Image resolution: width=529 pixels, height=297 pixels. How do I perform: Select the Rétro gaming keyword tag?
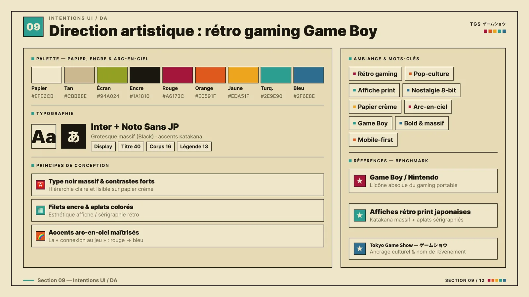(375, 74)
